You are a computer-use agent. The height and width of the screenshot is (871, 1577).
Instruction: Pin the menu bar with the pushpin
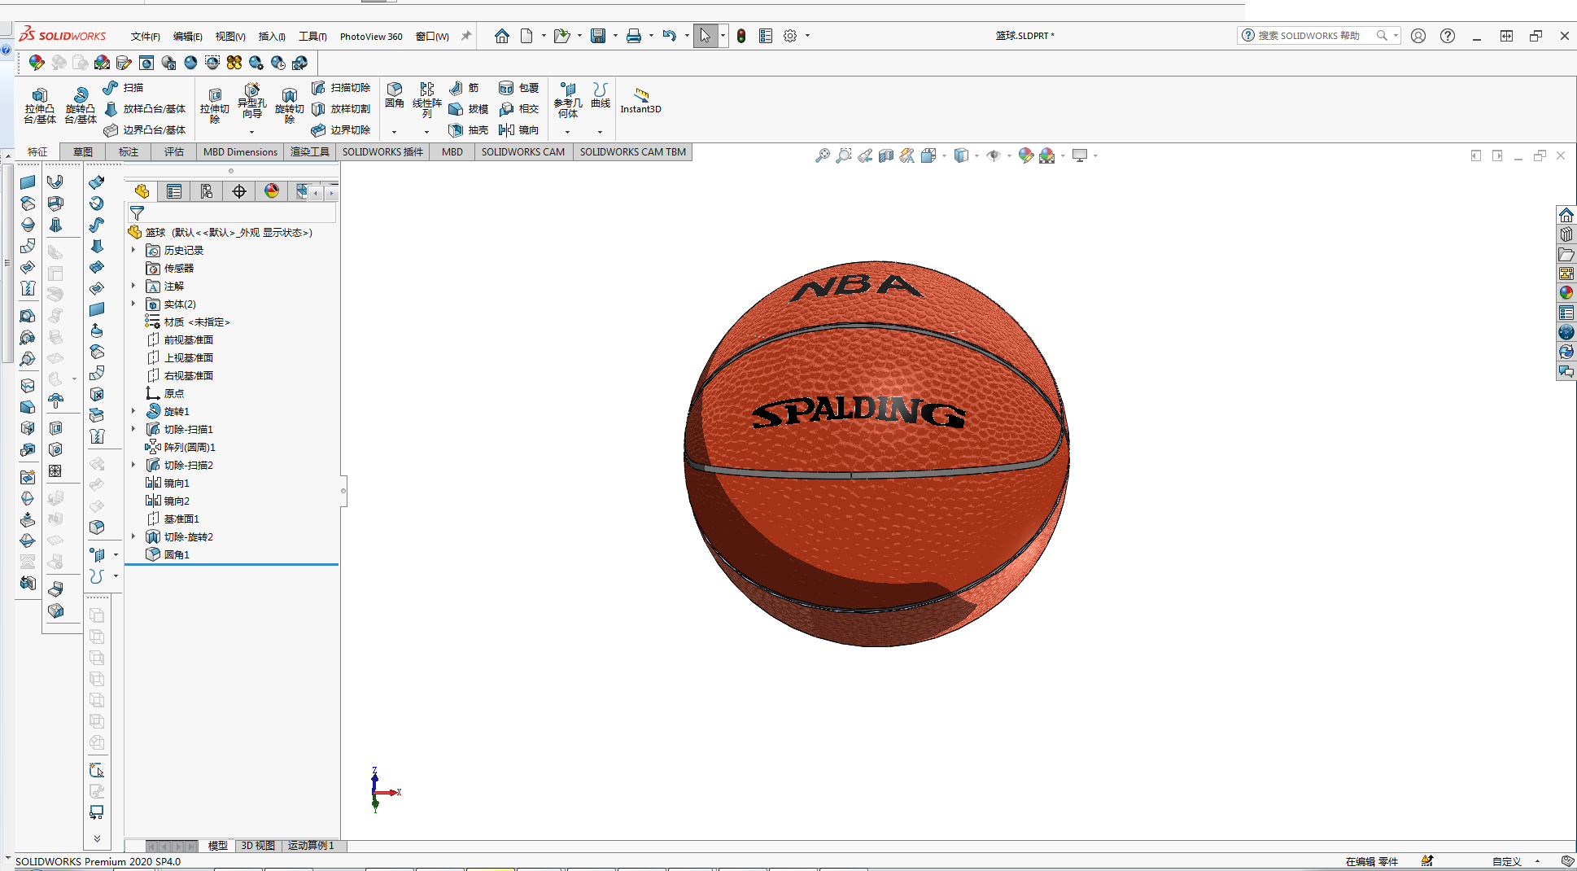(x=465, y=35)
